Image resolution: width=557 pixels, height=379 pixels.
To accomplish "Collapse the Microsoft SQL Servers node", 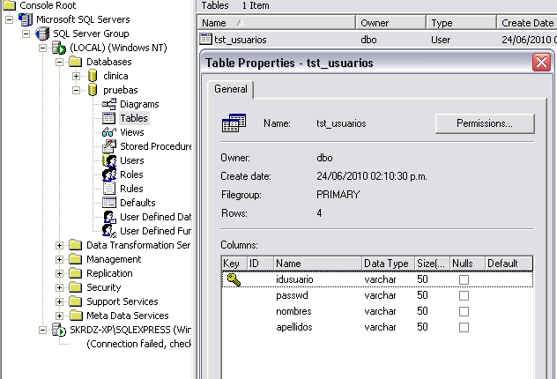I will [x=9, y=19].
